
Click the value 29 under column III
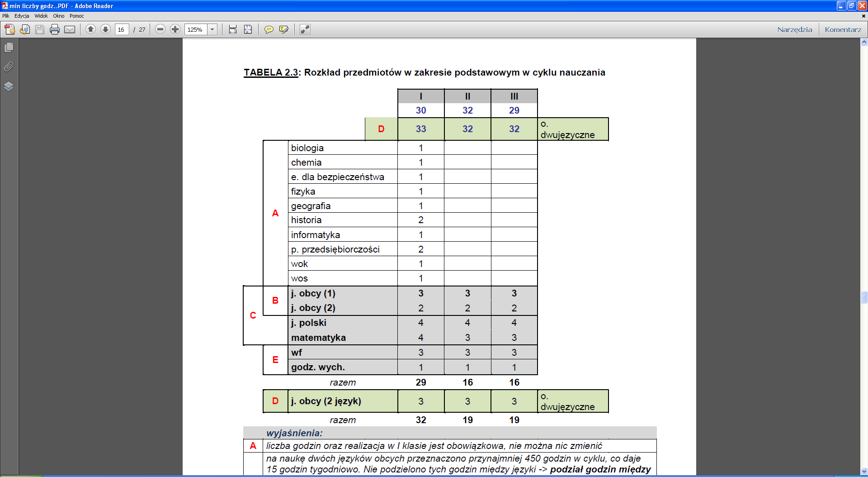514,110
